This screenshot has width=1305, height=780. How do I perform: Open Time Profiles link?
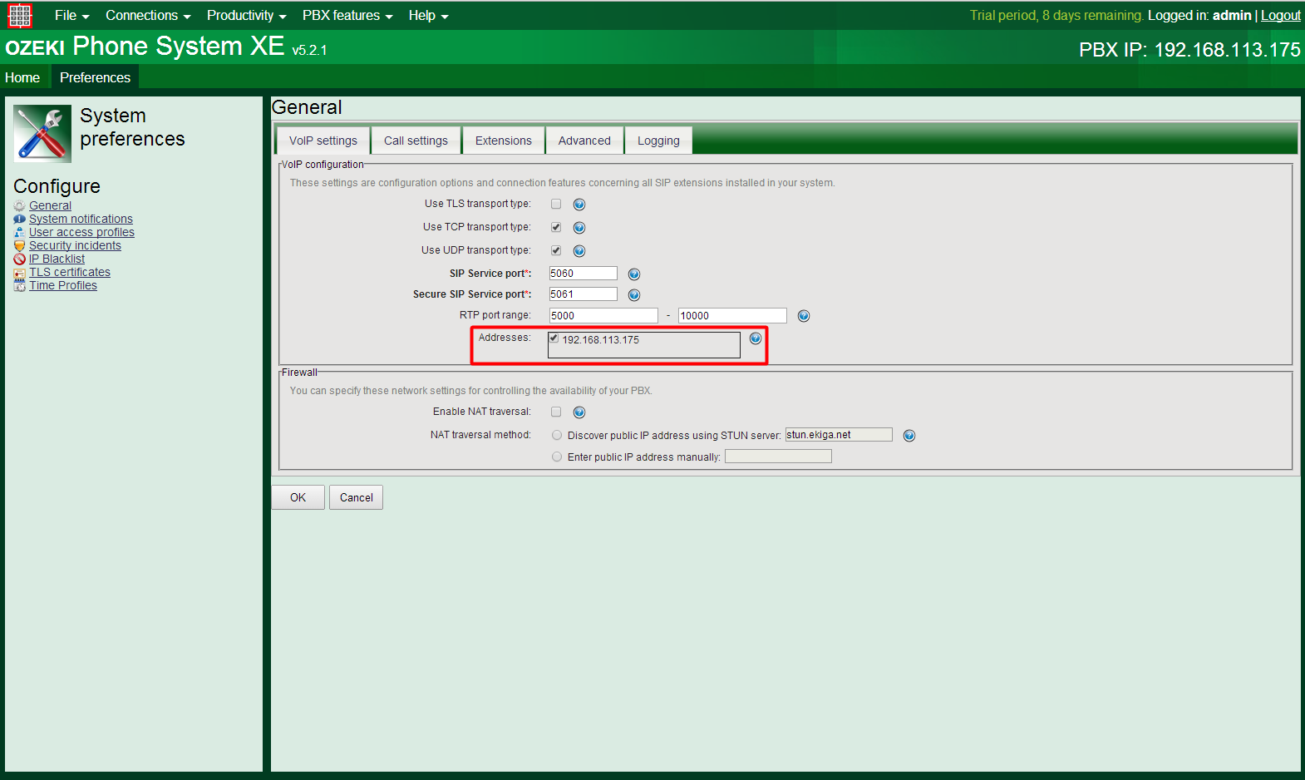click(63, 285)
